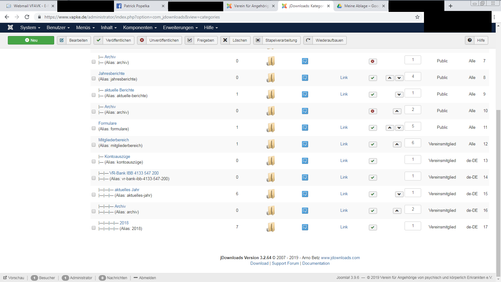Open the Komponenten dropdown menu

click(140, 28)
